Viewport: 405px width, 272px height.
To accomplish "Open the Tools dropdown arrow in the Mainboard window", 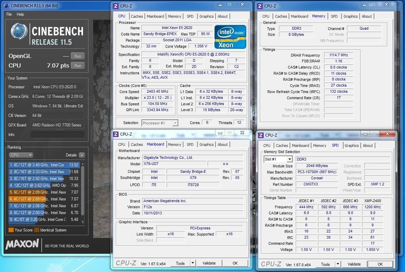I will 193,263.
